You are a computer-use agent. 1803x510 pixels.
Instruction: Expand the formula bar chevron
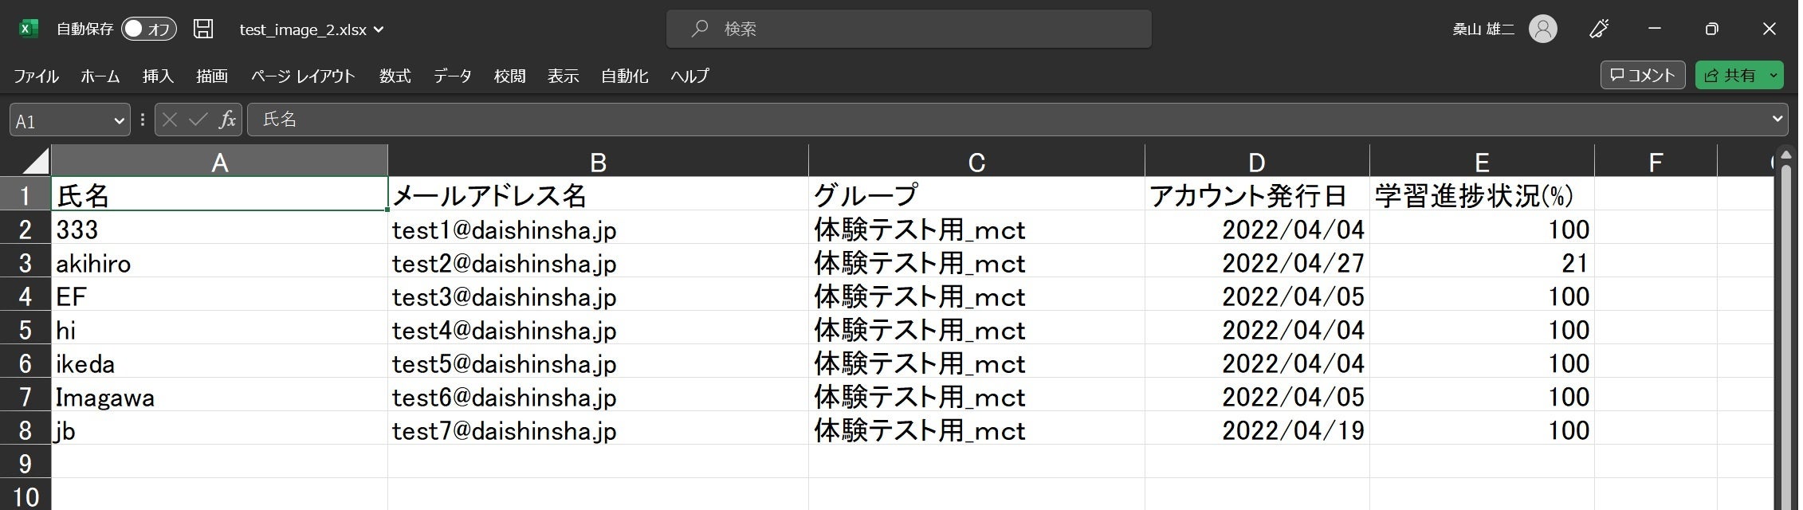coord(1777,120)
